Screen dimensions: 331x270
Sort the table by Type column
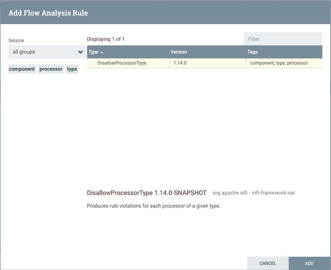(93, 52)
